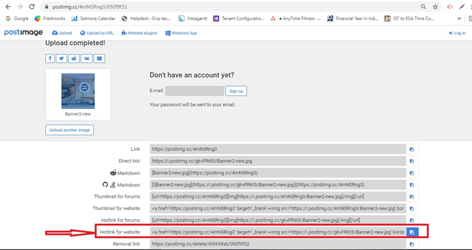Select Hotlink for website field
Screen dimensions: 472x250
click(x=278, y=232)
